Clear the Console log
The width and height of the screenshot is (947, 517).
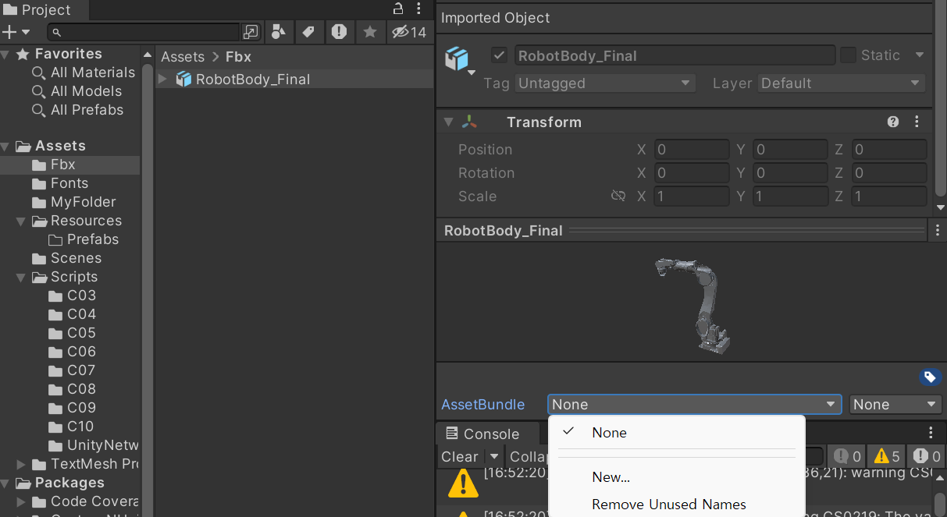coord(460,457)
